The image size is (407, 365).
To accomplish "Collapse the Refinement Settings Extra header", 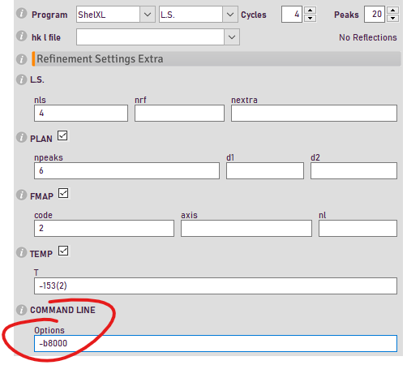I will tap(216, 59).
